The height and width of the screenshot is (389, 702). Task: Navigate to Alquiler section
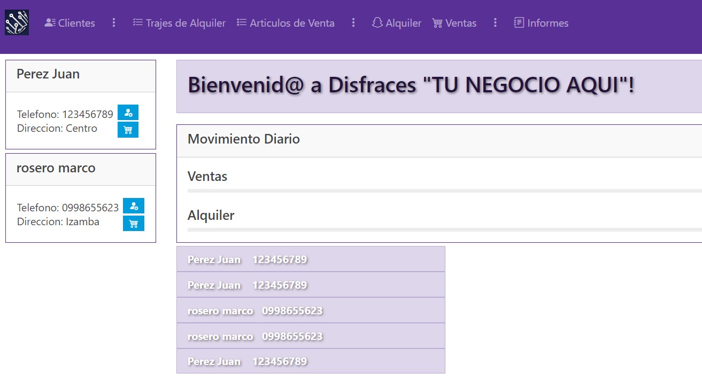pyautogui.click(x=397, y=23)
